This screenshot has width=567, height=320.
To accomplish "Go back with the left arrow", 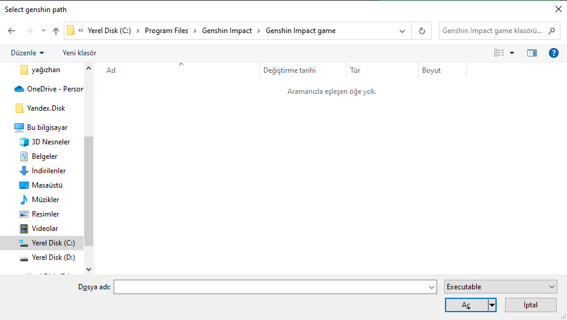I will (x=11, y=31).
